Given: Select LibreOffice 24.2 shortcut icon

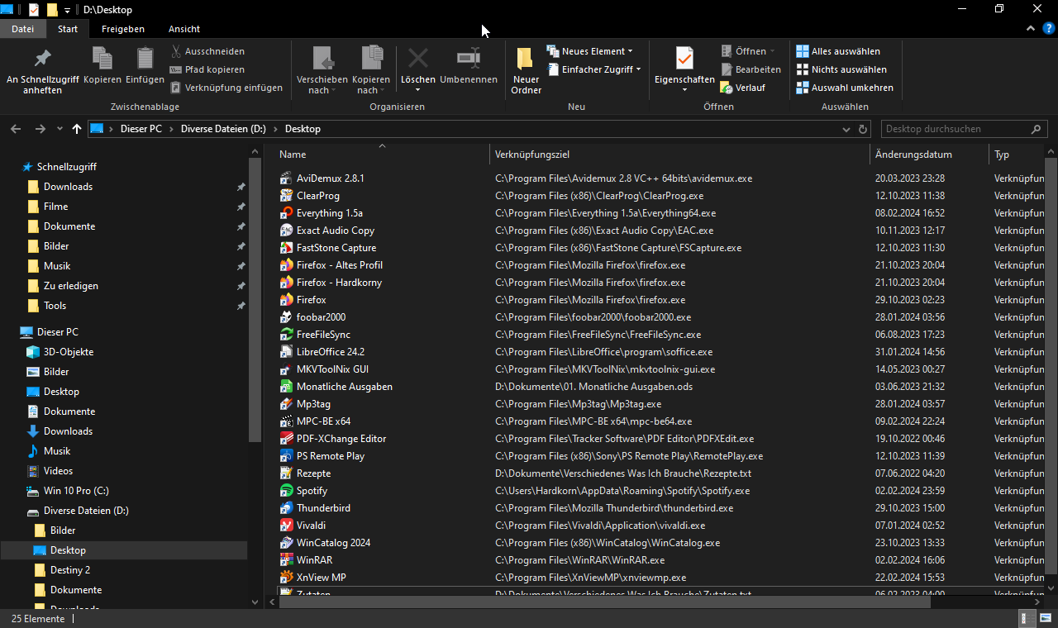Looking at the screenshot, I should [x=286, y=352].
